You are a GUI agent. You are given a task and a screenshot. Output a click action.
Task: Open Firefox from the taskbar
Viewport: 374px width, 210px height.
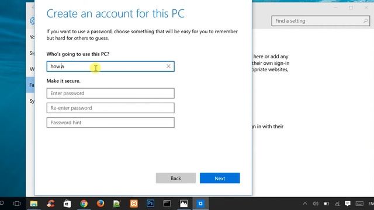pos(101,204)
